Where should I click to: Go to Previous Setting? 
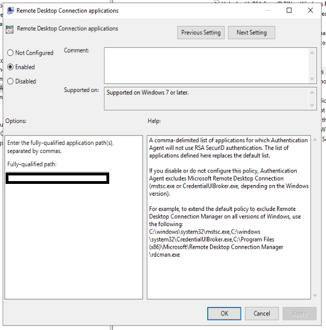[x=201, y=33]
